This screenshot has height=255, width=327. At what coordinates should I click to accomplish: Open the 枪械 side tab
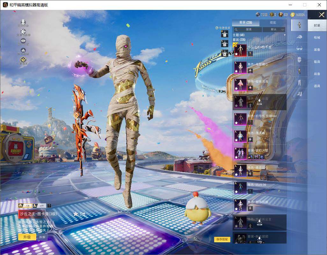317,38
